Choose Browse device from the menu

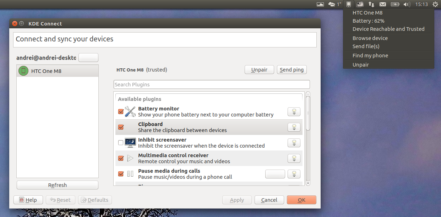[370, 38]
